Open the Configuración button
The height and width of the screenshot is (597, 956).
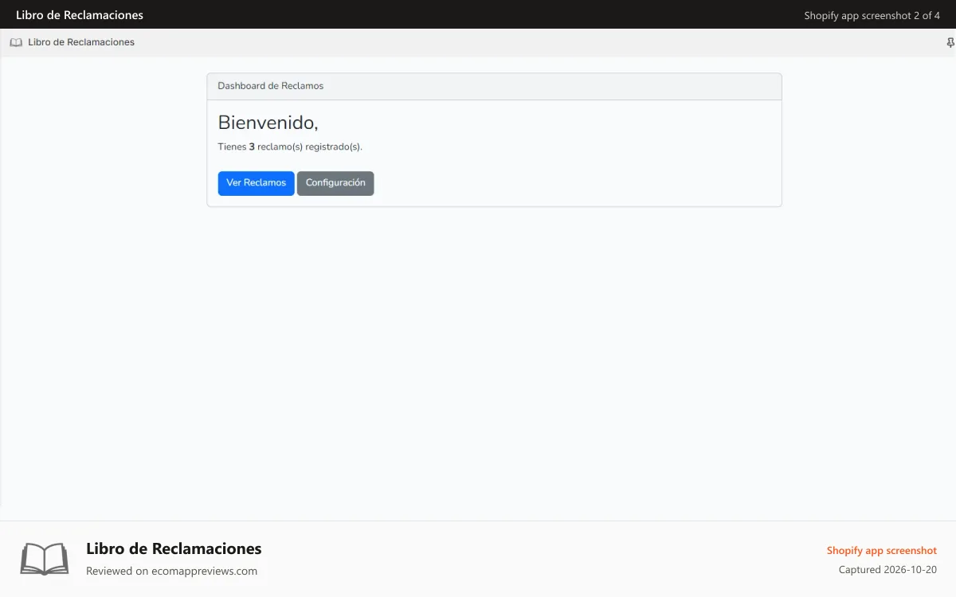pyautogui.click(x=335, y=183)
